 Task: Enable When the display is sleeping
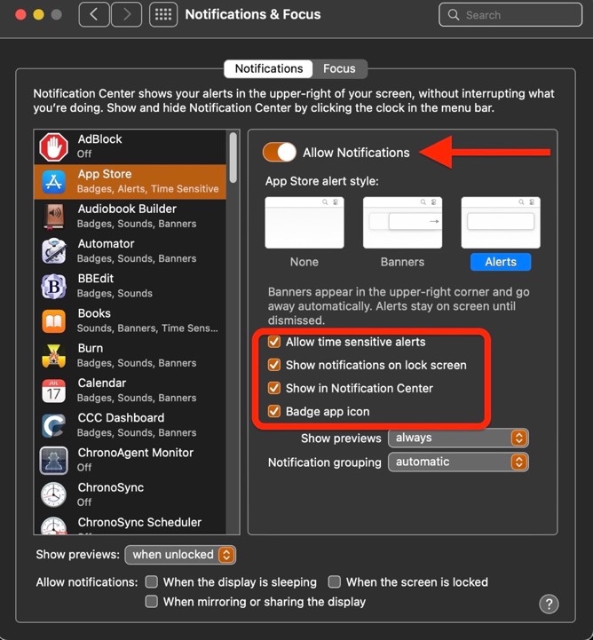pyautogui.click(x=152, y=581)
